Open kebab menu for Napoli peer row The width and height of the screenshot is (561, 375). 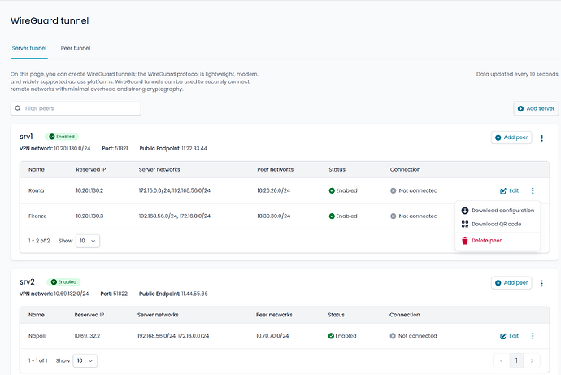pos(533,335)
